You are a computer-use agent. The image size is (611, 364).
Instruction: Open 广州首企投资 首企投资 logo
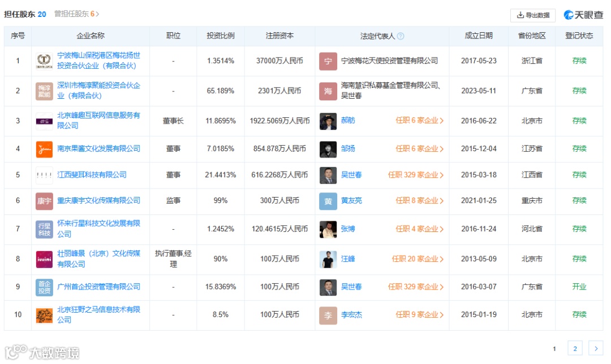point(45,287)
